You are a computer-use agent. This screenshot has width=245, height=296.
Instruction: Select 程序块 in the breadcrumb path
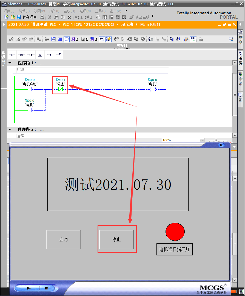pyautogui.click(x=127, y=24)
